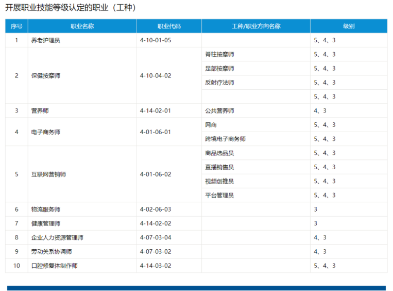Click level value in 劳动关系协调师 row

(320, 252)
